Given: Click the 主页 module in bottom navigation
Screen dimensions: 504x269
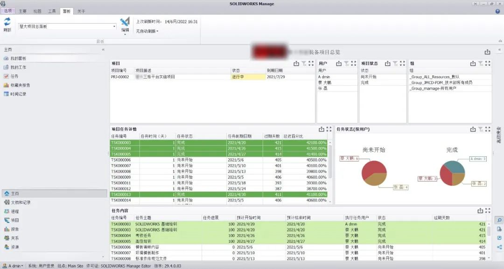Looking at the screenshot, I should [54, 194].
